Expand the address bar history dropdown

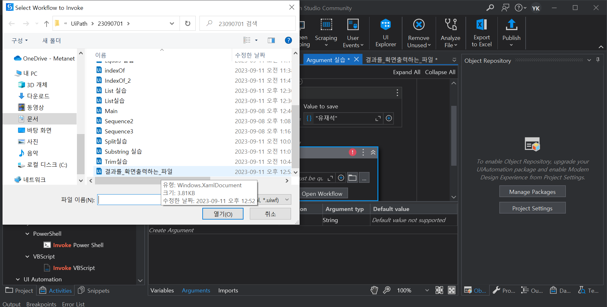coord(172,23)
